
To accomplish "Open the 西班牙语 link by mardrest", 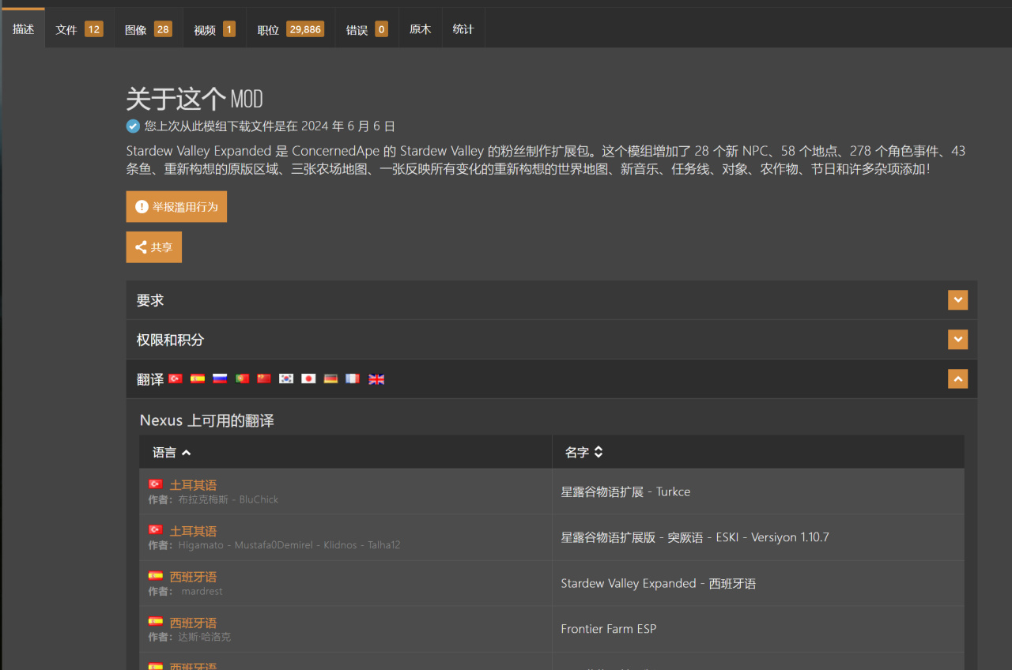I will pos(193,577).
